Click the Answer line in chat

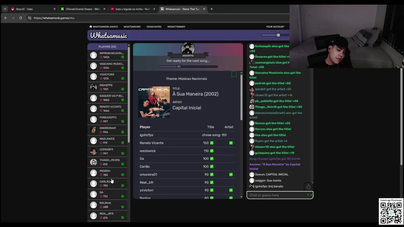click(x=275, y=166)
